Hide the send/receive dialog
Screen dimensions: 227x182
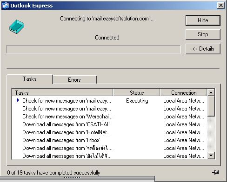tap(203, 20)
